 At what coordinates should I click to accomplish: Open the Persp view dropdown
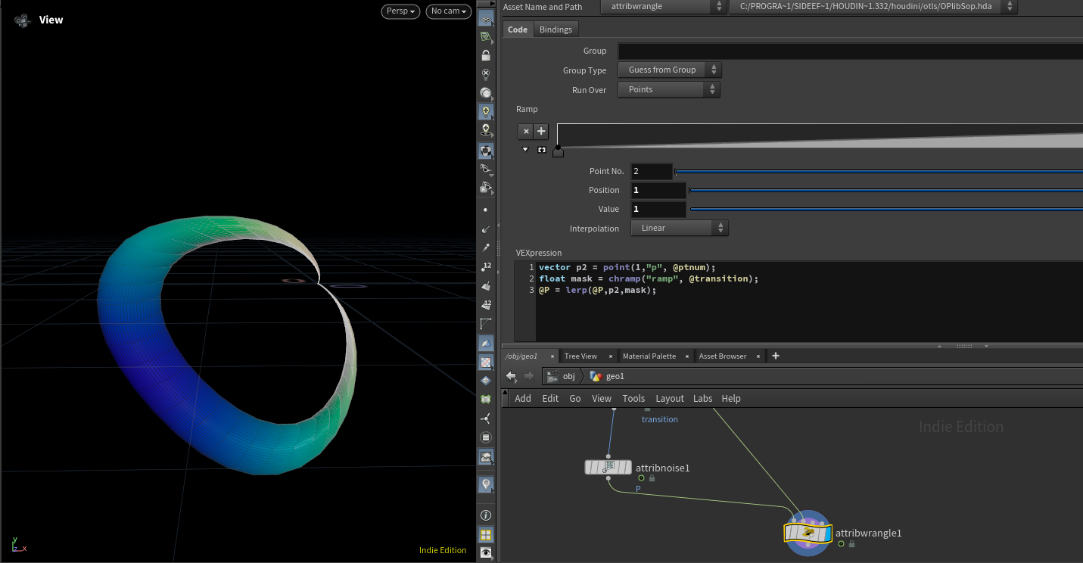click(401, 12)
